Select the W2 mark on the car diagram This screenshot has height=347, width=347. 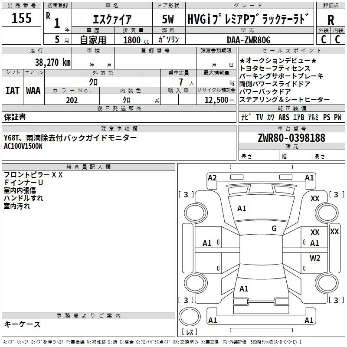[314, 258]
